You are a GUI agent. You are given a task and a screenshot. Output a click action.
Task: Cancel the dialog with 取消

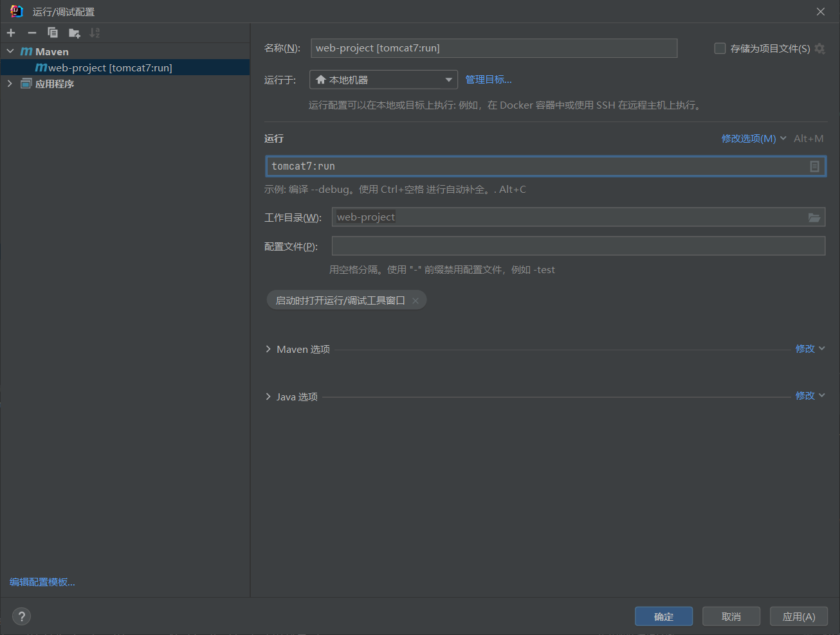click(x=731, y=616)
